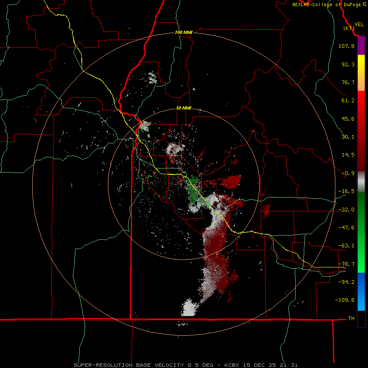Select the 92.3 scale label
This screenshot has width=368, height=368.
coord(348,64)
